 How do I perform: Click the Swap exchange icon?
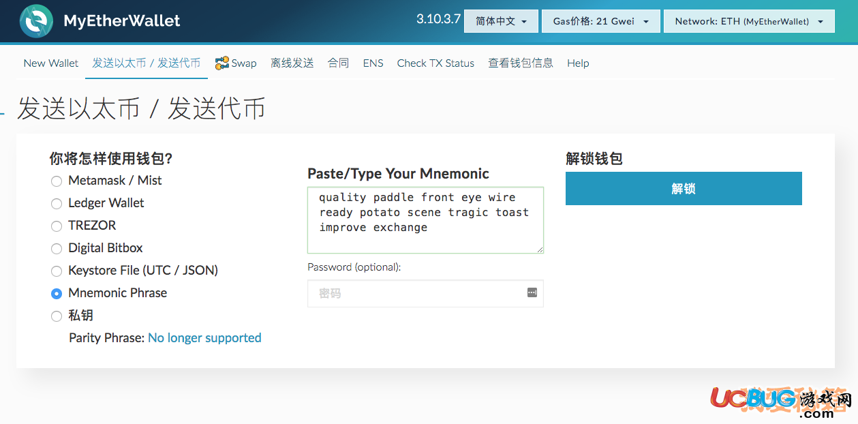click(x=222, y=63)
